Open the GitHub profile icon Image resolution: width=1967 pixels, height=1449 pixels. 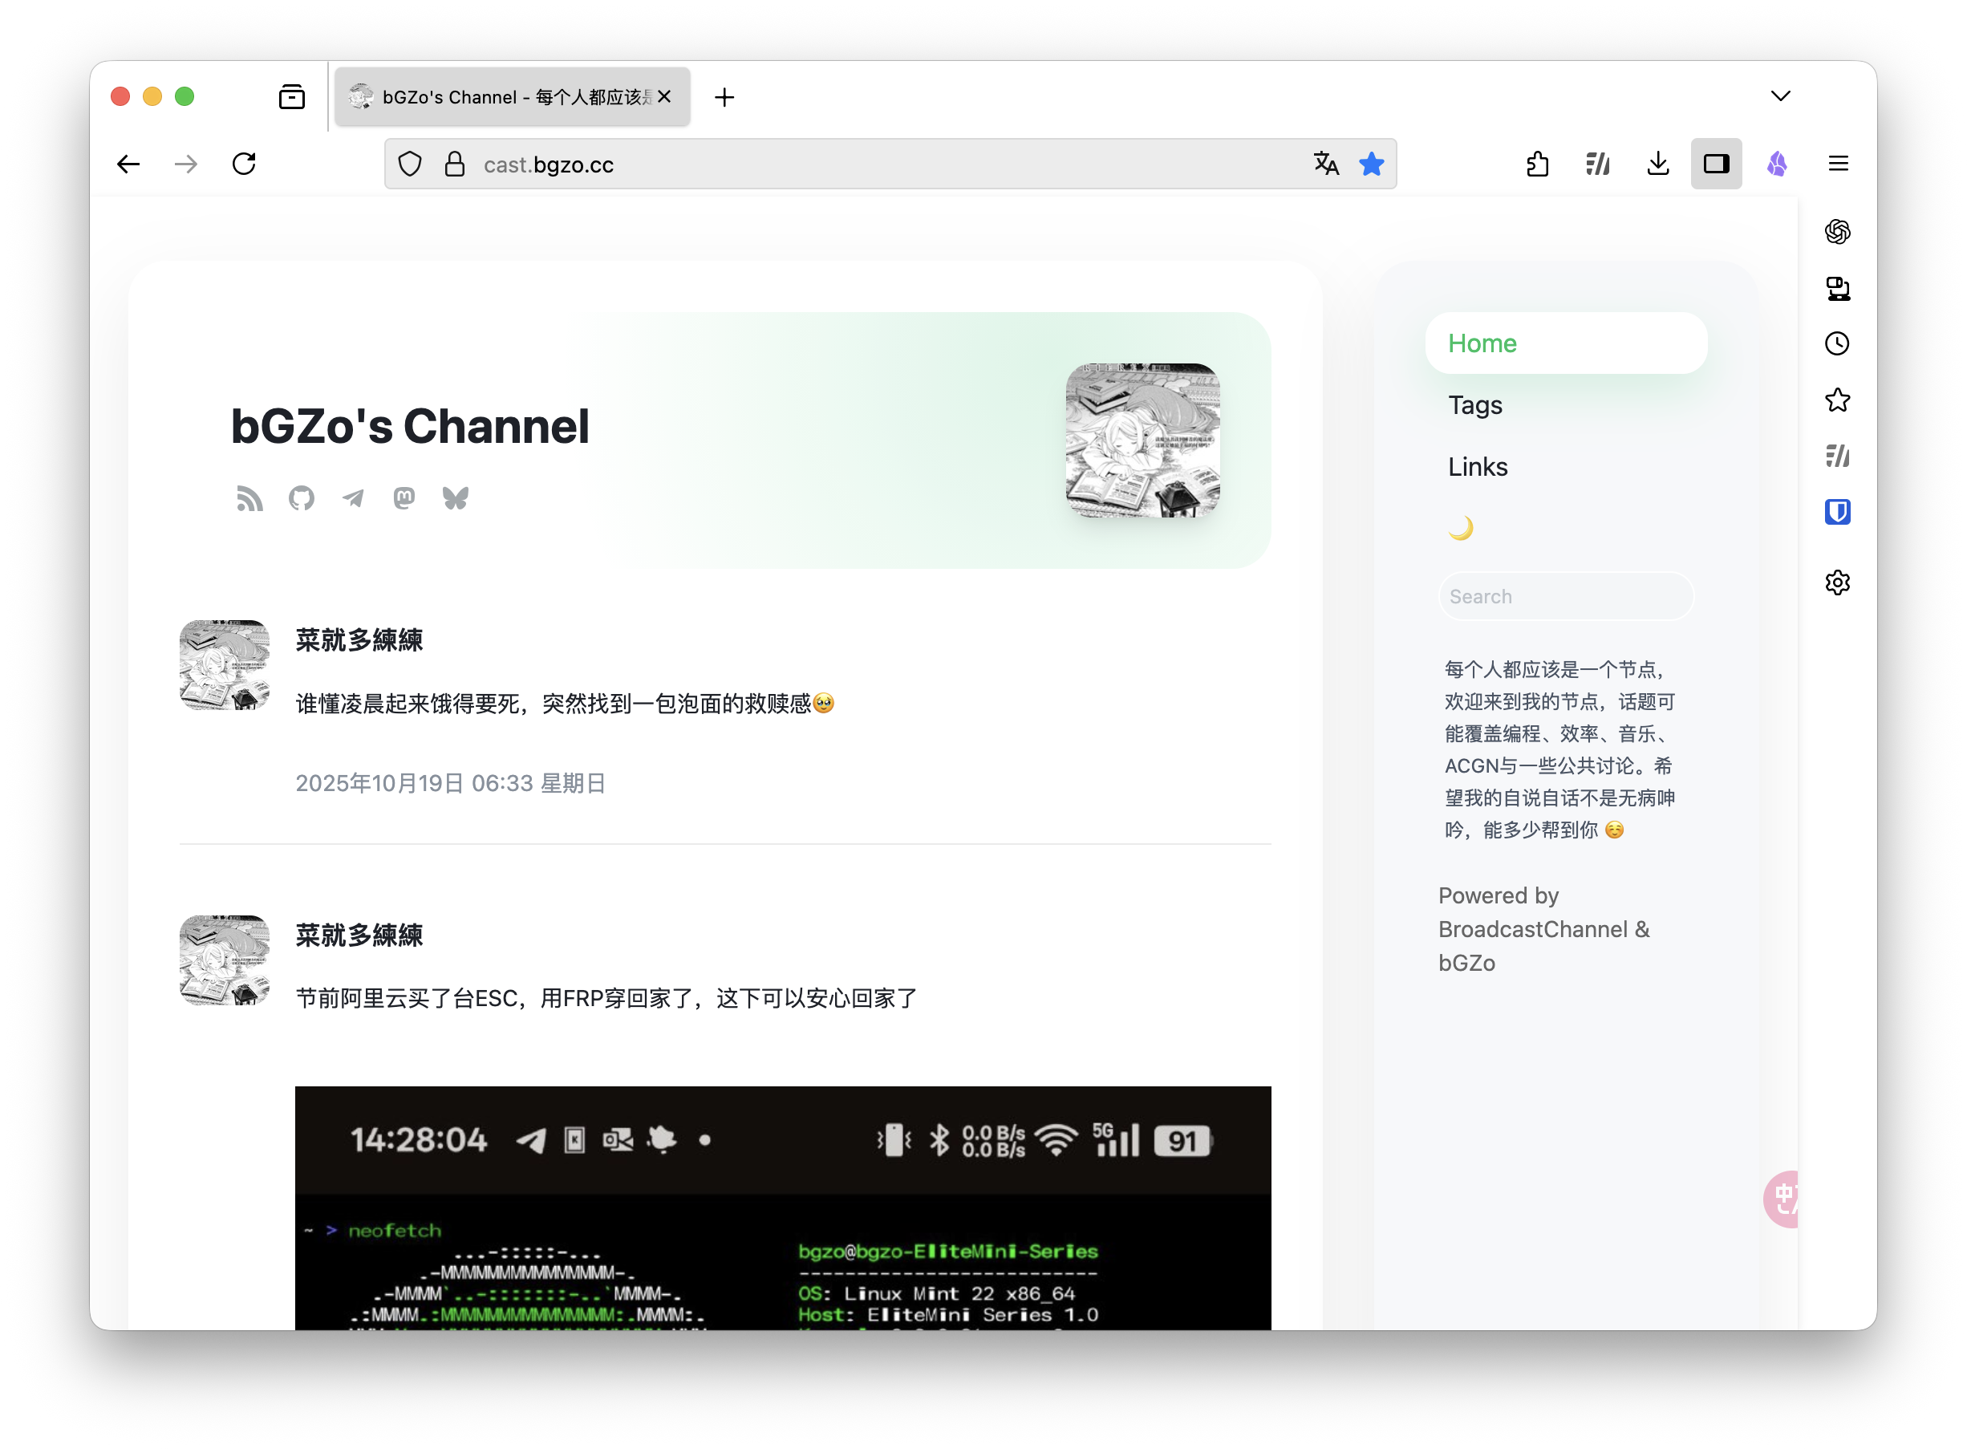point(301,498)
